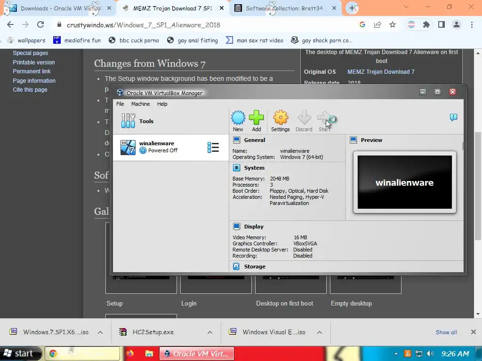Click the Storage section disk icon
Screen dimensions: 482x361
tap(236, 267)
